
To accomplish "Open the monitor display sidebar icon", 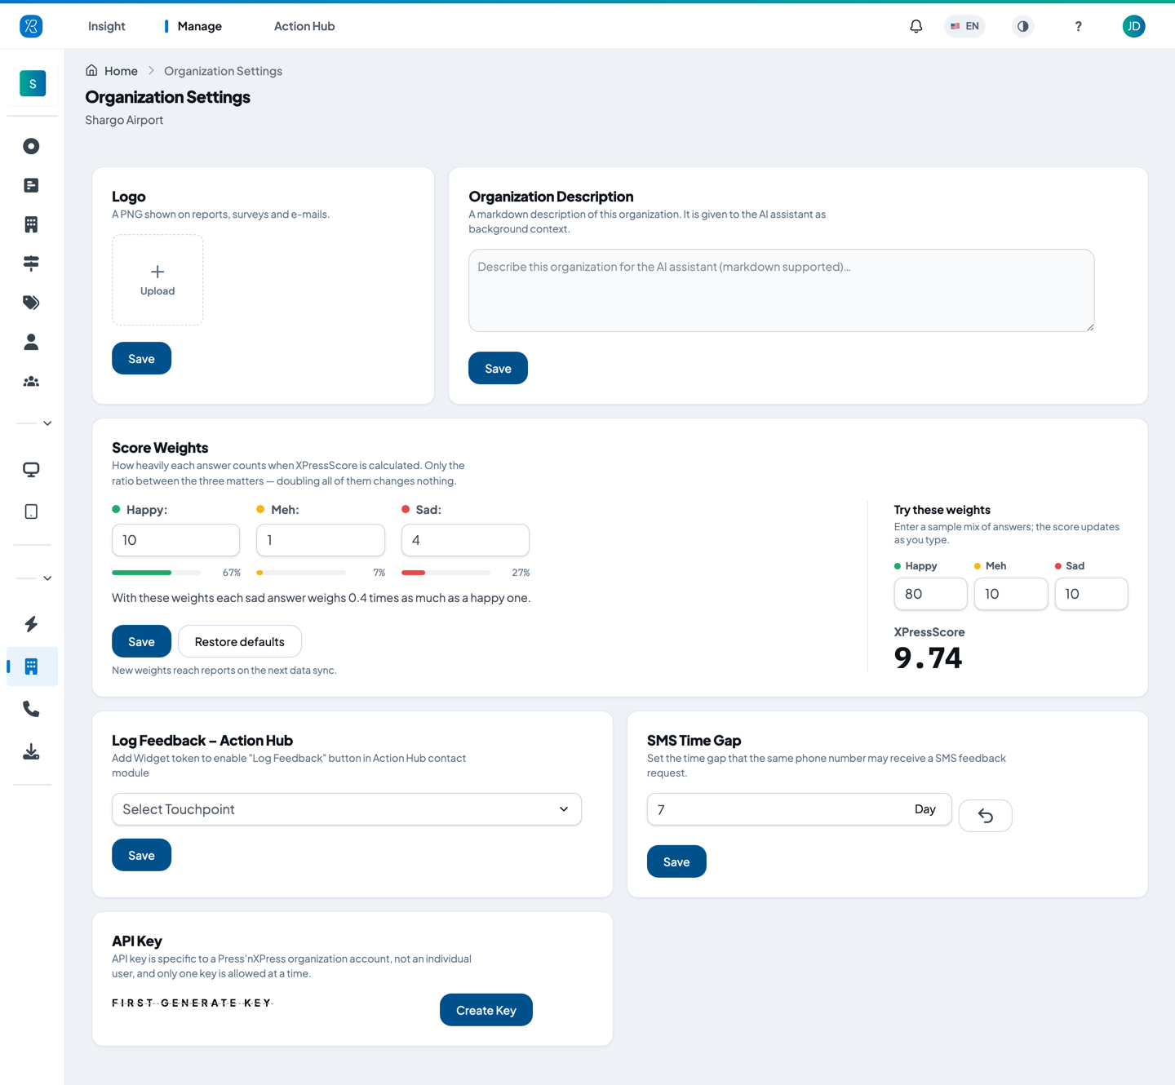I will point(31,469).
